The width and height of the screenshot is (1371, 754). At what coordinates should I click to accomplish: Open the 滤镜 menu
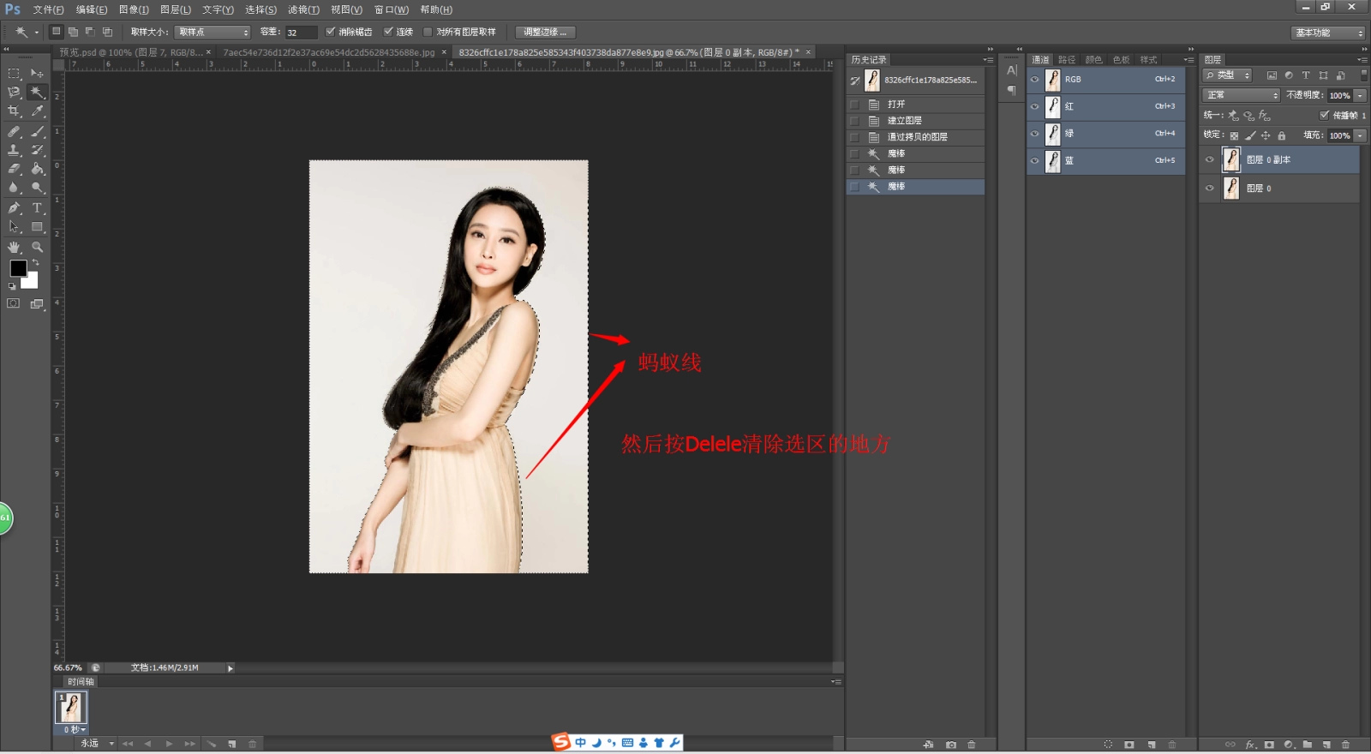tap(302, 9)
